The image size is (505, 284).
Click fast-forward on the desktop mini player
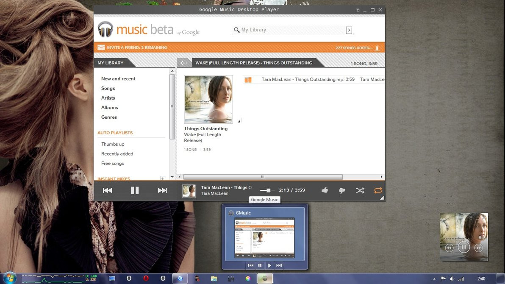(x=479, y=248)
